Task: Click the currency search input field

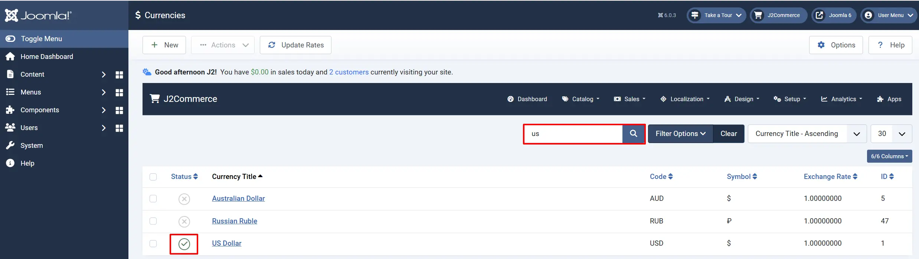Action: (573, 134)
